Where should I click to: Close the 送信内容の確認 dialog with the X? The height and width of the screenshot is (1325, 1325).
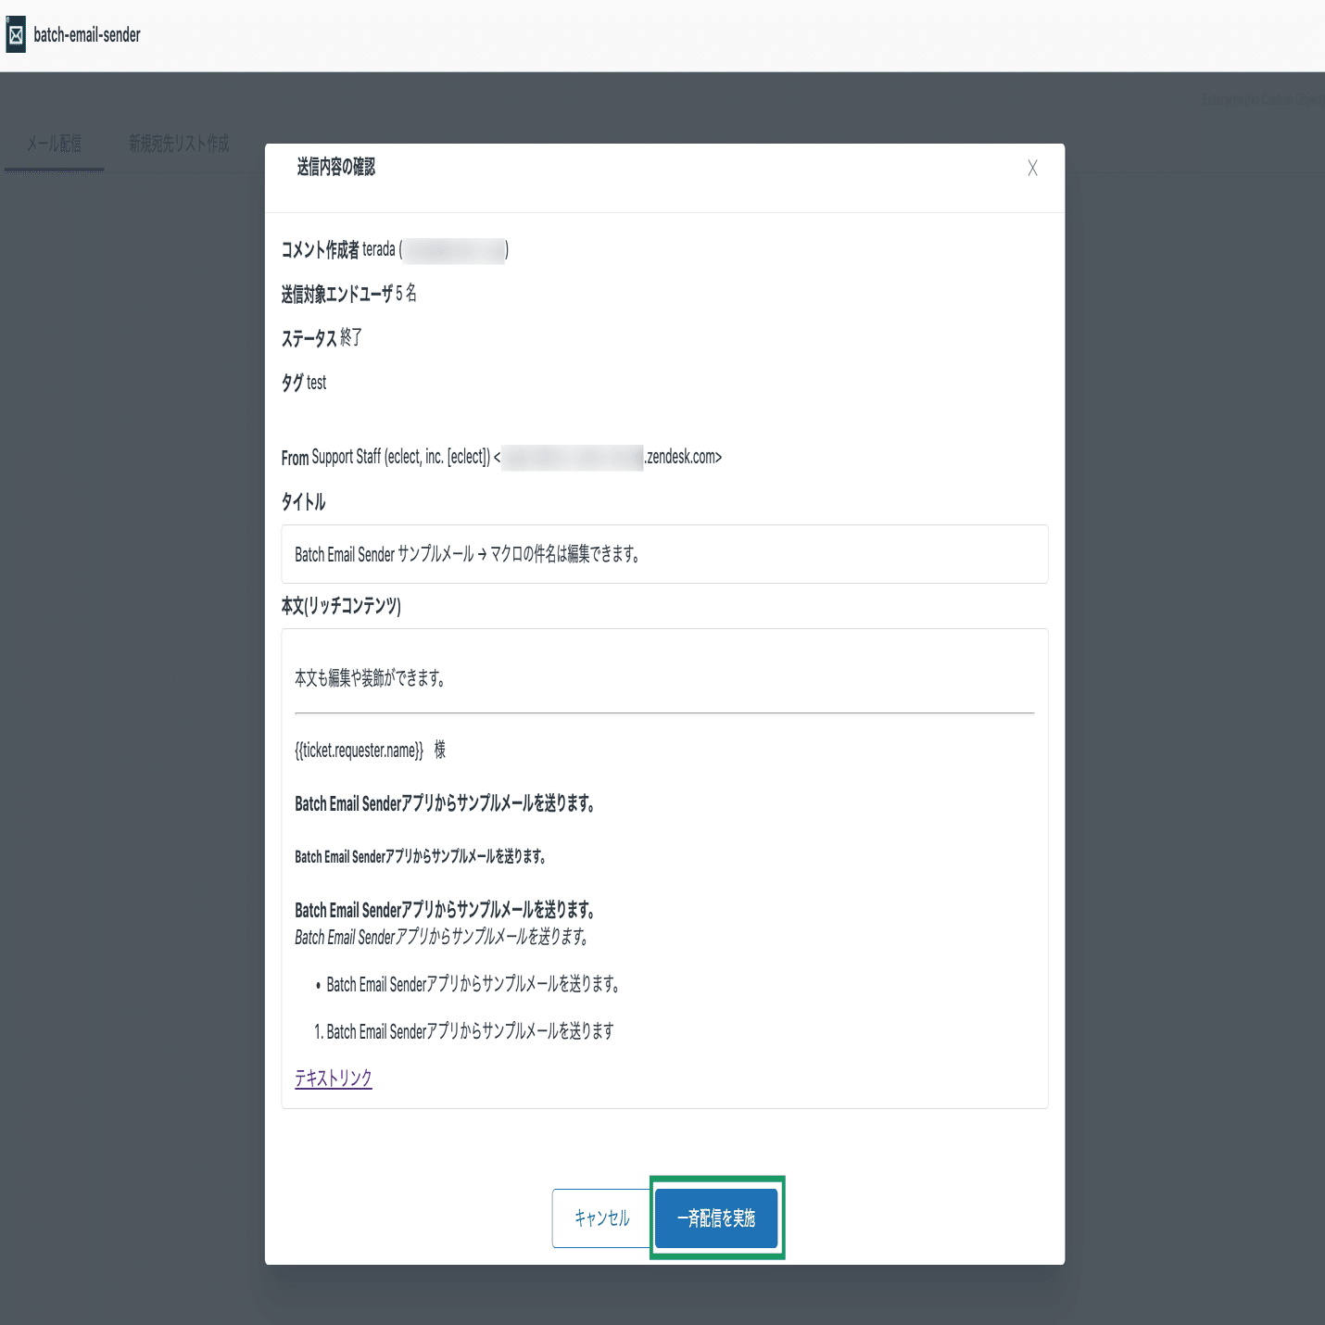click(1032, 168)
